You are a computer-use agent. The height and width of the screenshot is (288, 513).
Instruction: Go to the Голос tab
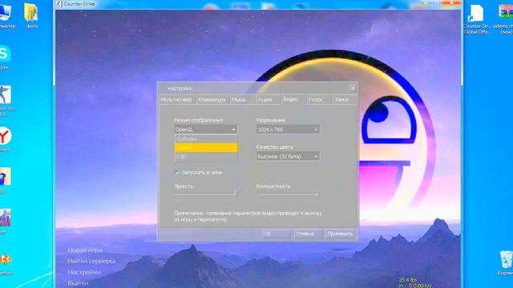(319, 99)
